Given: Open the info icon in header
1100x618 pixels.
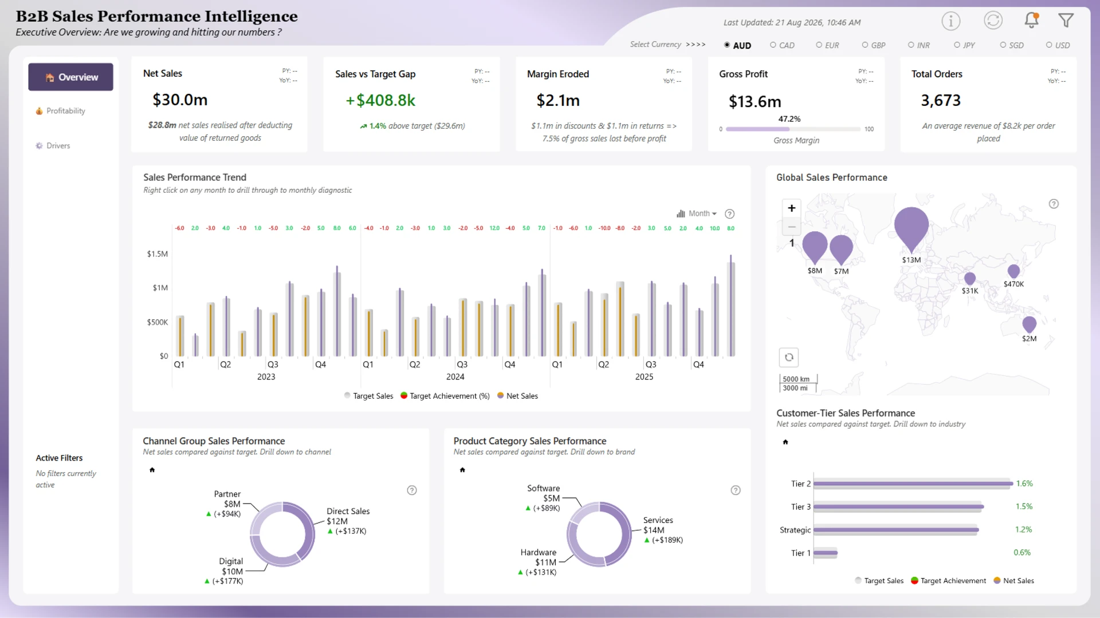Looking at the screenshot, I should click(951, 21).
